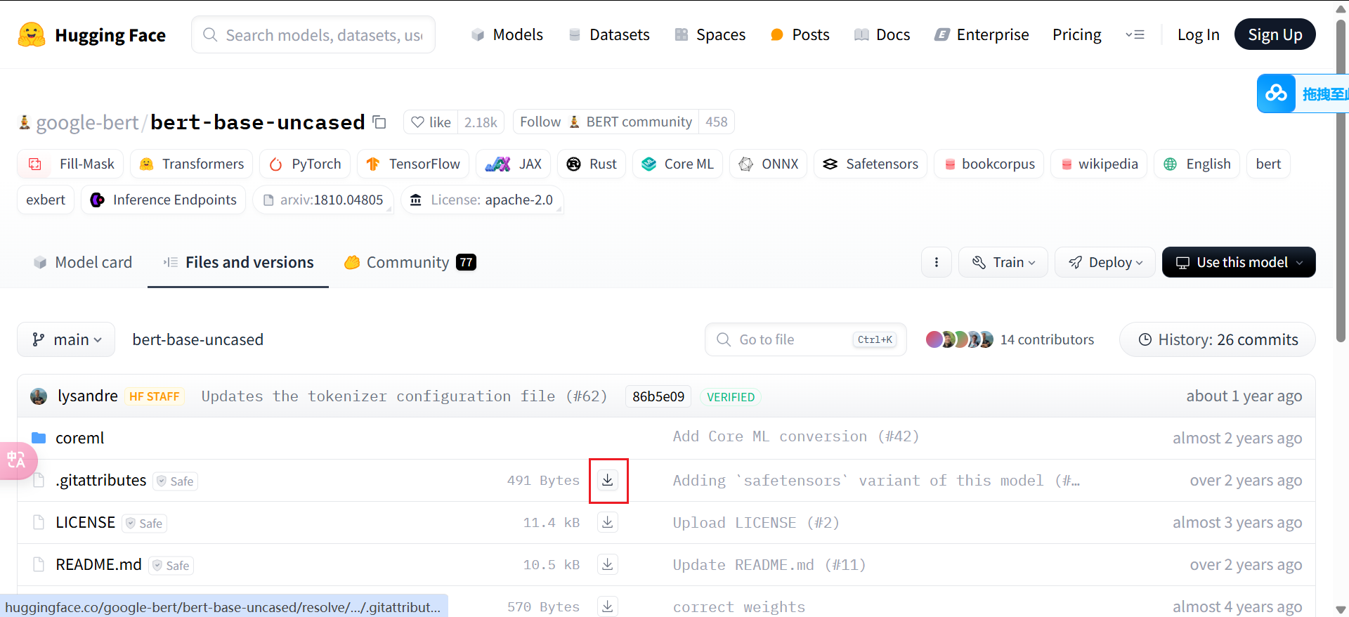
Task: Click contributor avatars group
Action: pyautogui.click(x=960, y=339)
